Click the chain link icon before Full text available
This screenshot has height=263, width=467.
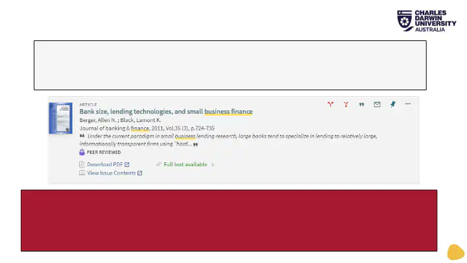pyautogui.click(x=158, y=164)
